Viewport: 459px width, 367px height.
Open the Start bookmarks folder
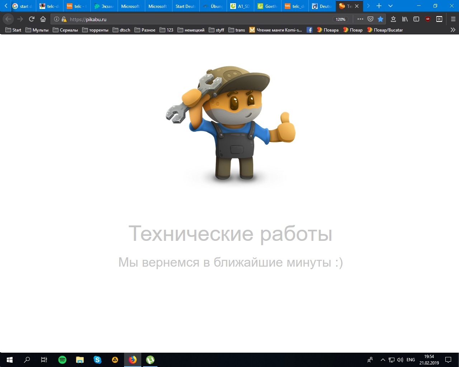pyautogui.click(x=13, y=30)
